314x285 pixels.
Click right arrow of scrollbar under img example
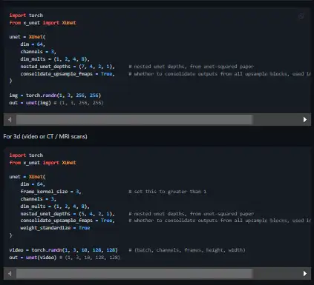[305, 120]
